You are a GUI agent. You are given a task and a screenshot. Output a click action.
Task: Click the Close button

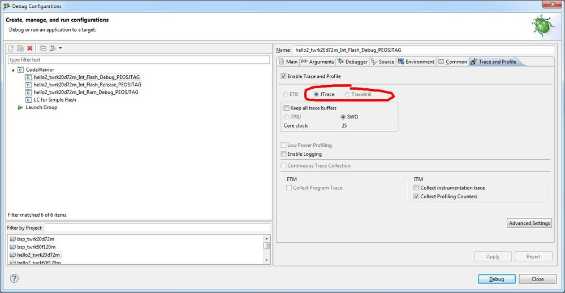538,279
